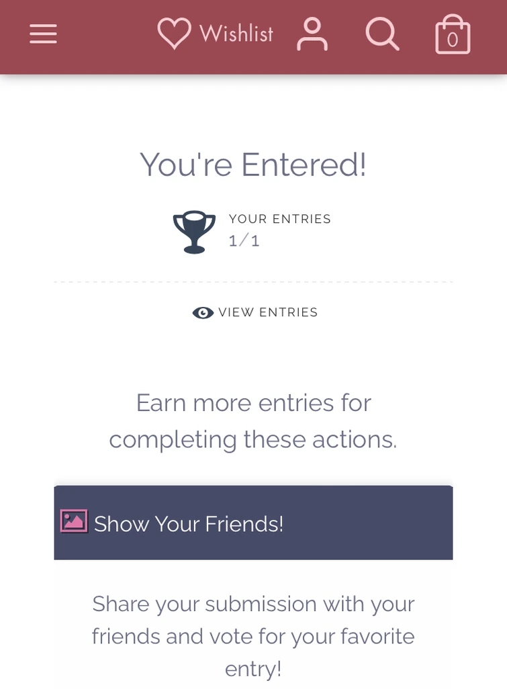Viewport: 507px width, 689px height.
Task: Click the 1/1 entries count
Action: pos(244,241)
